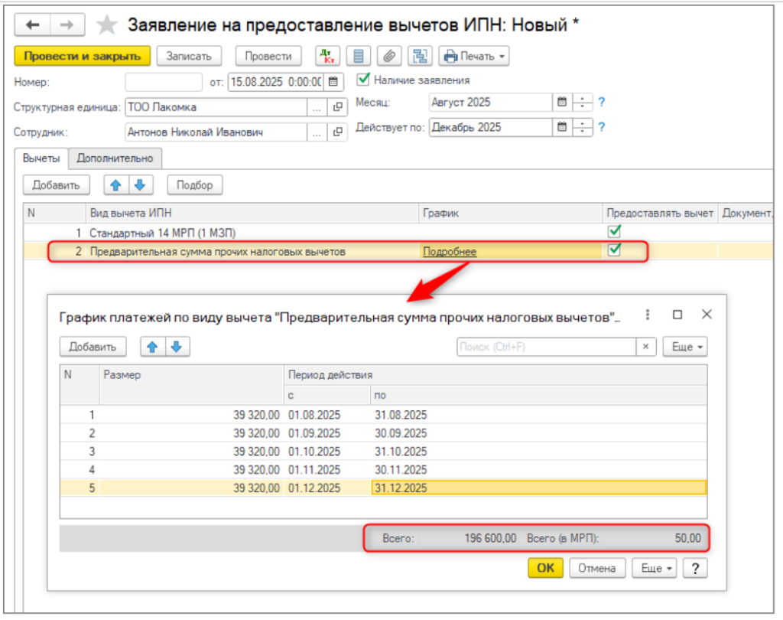Viewport: 783px width, 620px height.
Task: Open the Подробнее schedule link
Action: pyautogui.click(x=448, y=251)
